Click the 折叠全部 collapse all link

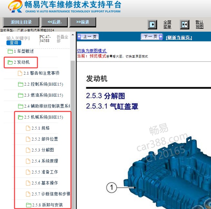62,39
